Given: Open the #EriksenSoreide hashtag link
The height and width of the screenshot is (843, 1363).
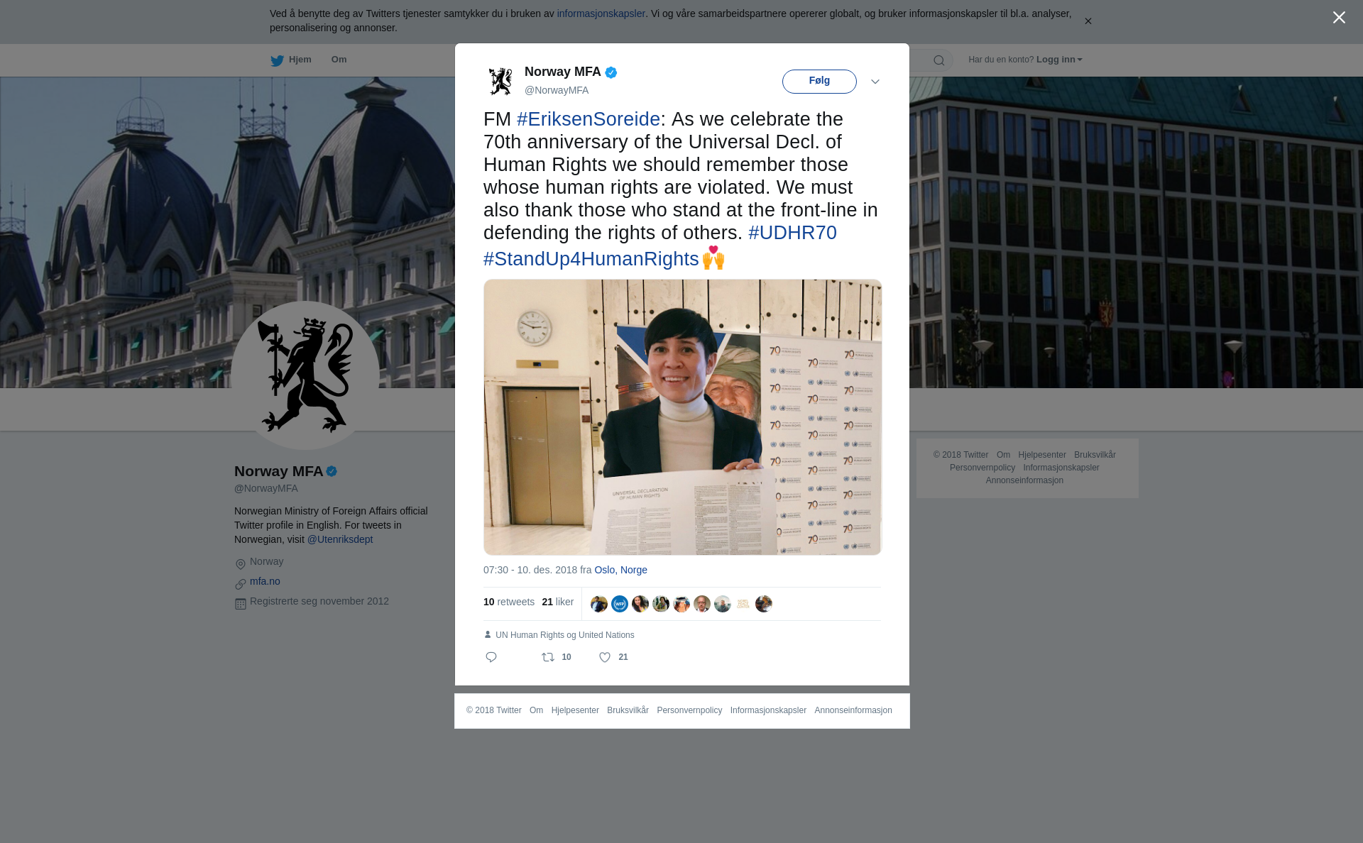Looking at the screenshot, I should click(589, 119).
